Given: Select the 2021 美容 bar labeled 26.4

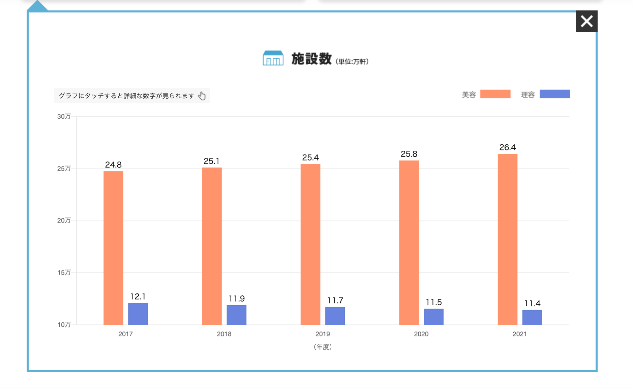Looking at the screenshot, I should [507, 239].
